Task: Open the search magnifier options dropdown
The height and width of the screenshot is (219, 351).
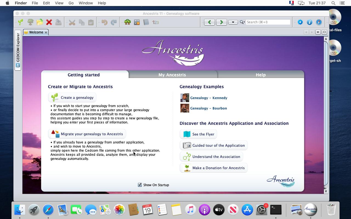Action: pyautogui.click(x=242, y=22)
